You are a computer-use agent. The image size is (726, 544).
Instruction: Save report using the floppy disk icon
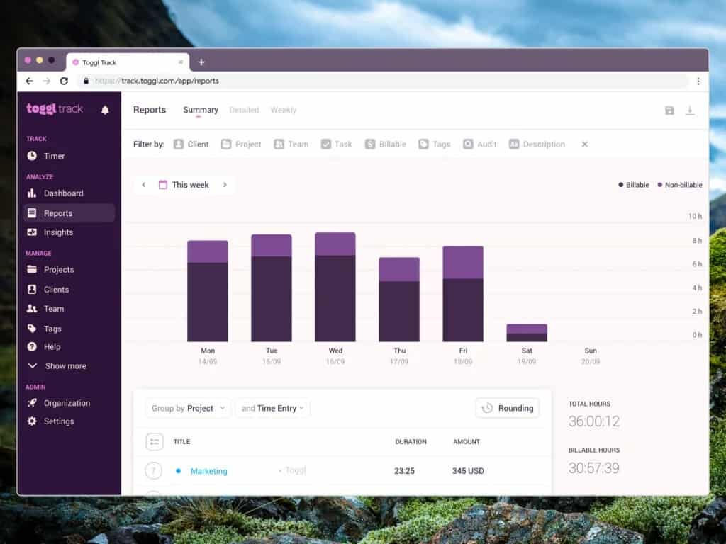tap(669, 110)
